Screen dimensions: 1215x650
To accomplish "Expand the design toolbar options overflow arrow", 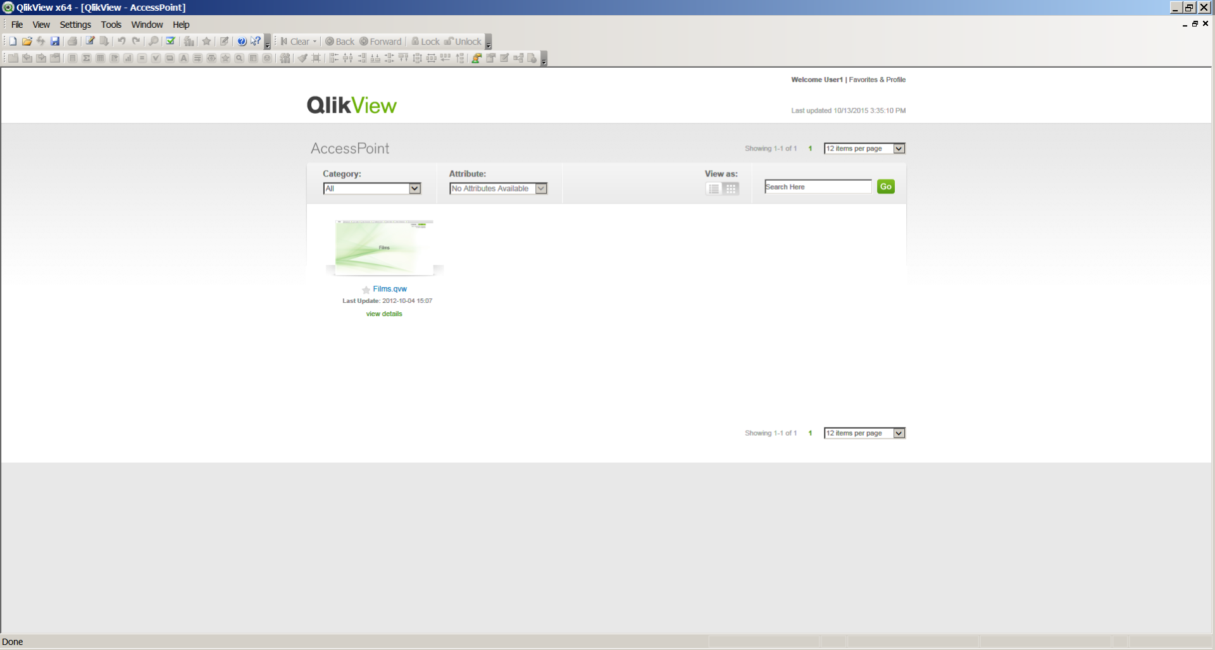I will pos(544,59).
